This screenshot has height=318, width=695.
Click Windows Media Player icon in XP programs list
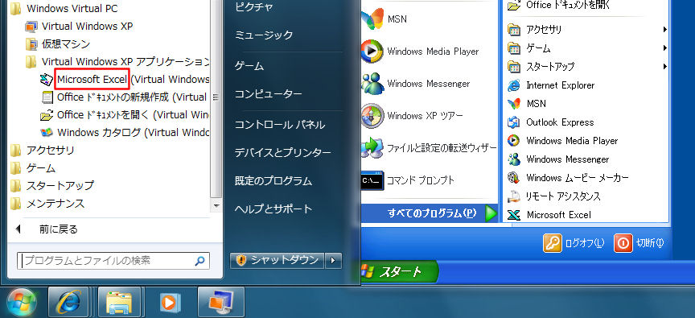pyautogui.click(x=514, y=141)
